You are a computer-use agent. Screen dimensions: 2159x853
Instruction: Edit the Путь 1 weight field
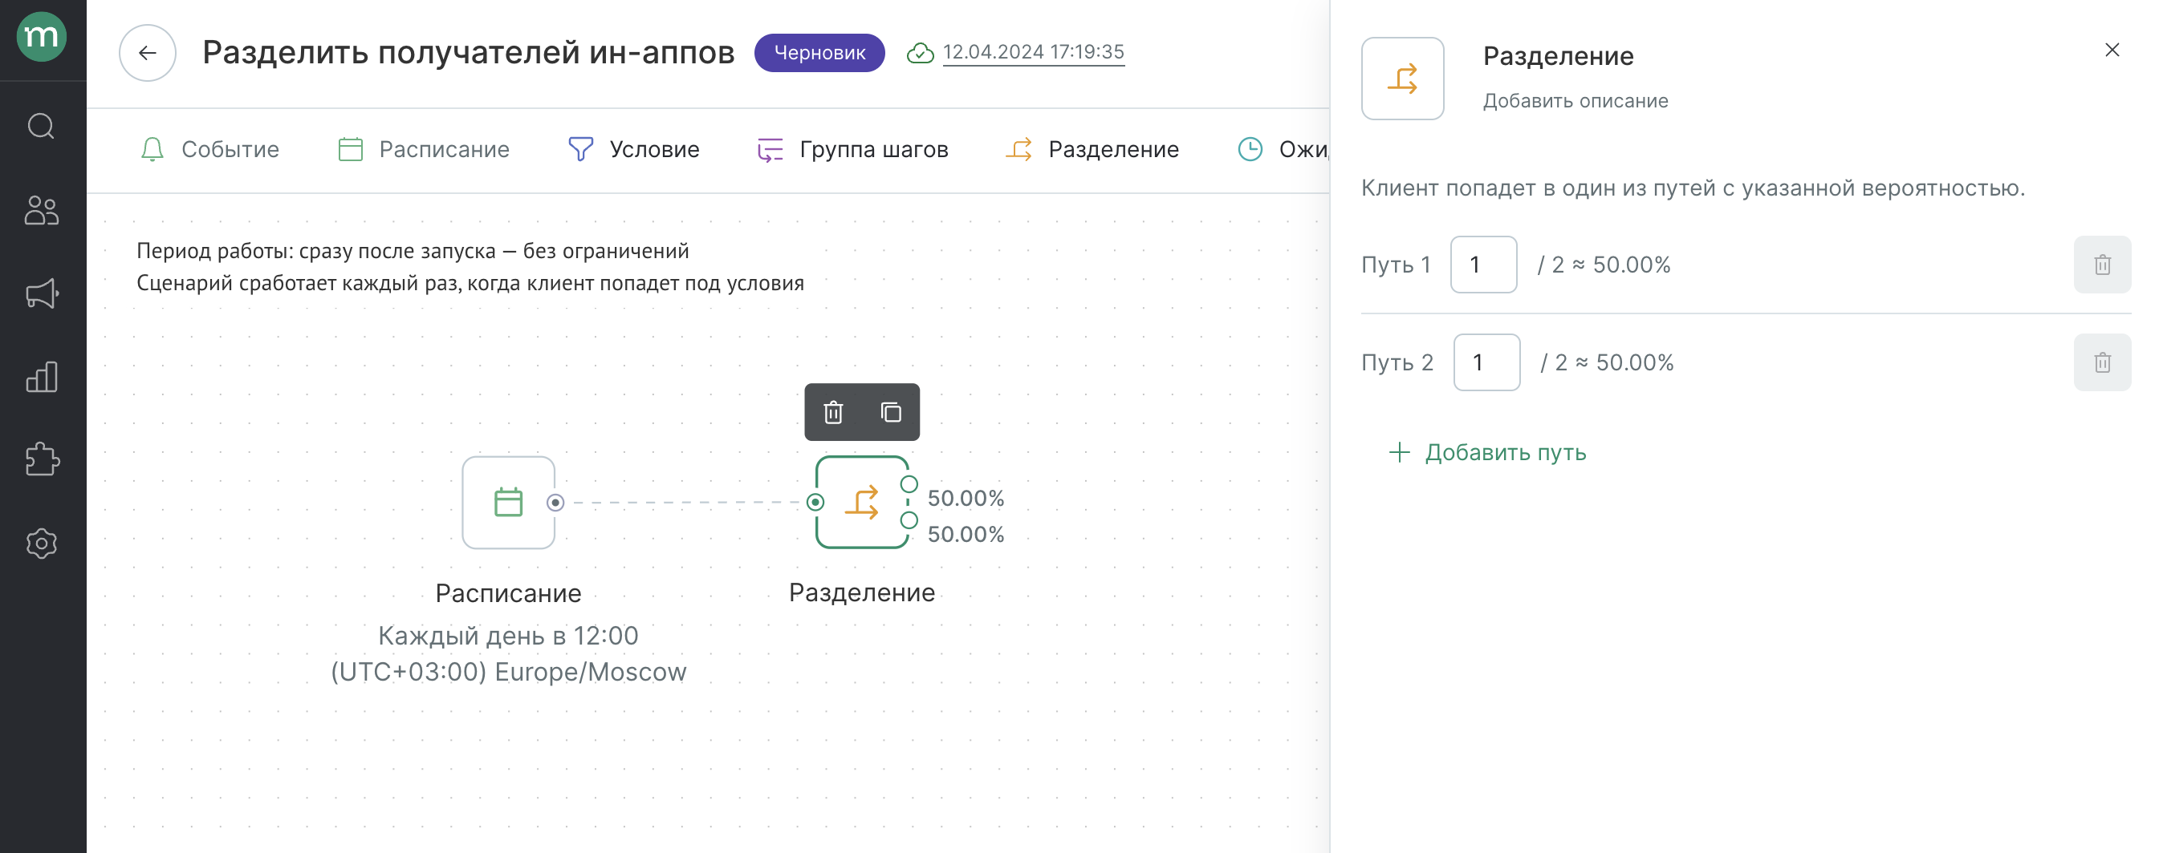coord(1483,265)
